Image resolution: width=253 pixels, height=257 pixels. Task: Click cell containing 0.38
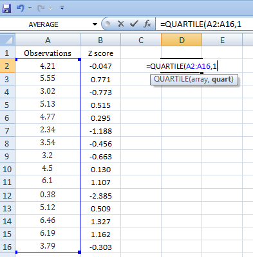(x=48, y=195)
